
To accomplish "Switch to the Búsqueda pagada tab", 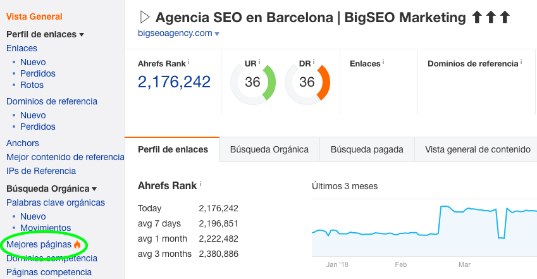I will (x=367, y=149).
